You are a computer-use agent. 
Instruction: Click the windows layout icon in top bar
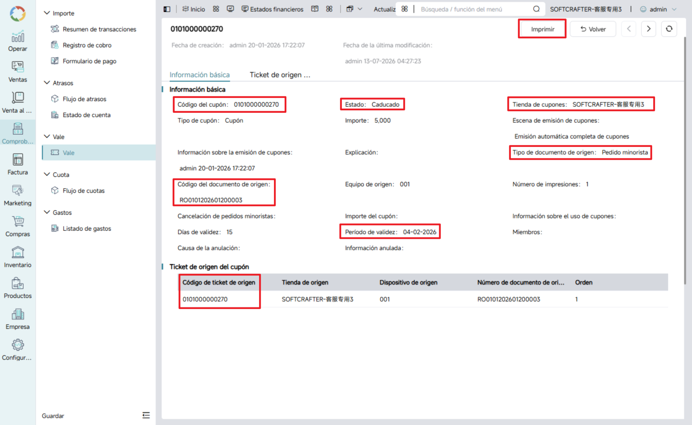tap(350, 9)
